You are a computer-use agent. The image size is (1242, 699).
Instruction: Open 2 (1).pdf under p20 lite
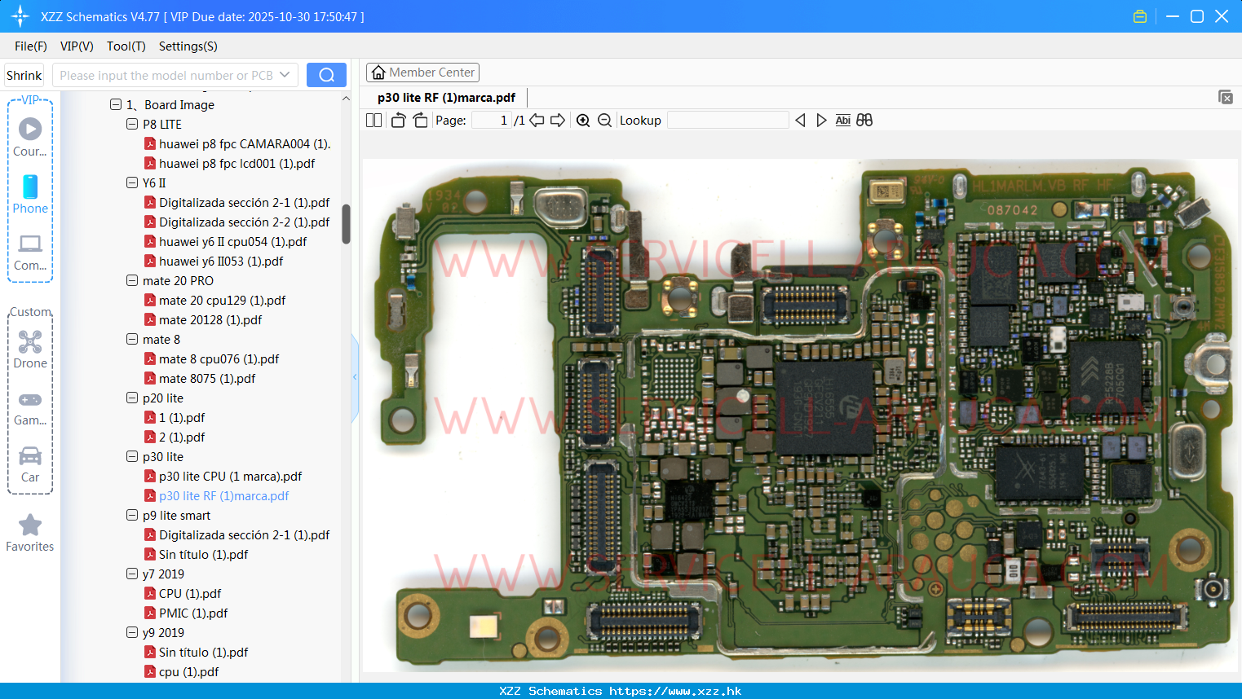click(182, 437)
